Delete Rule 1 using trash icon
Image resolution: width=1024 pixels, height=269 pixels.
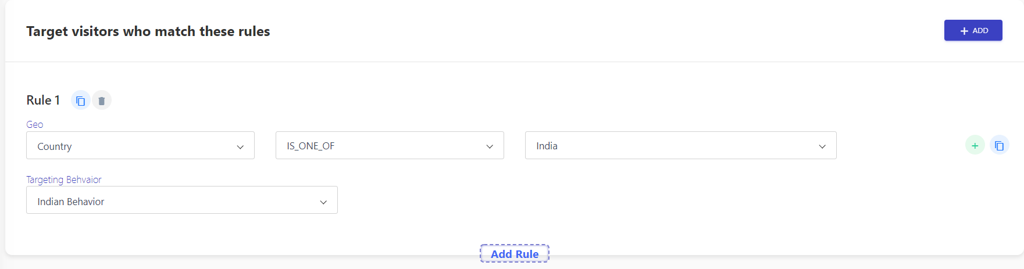click(x=102, y=101)
